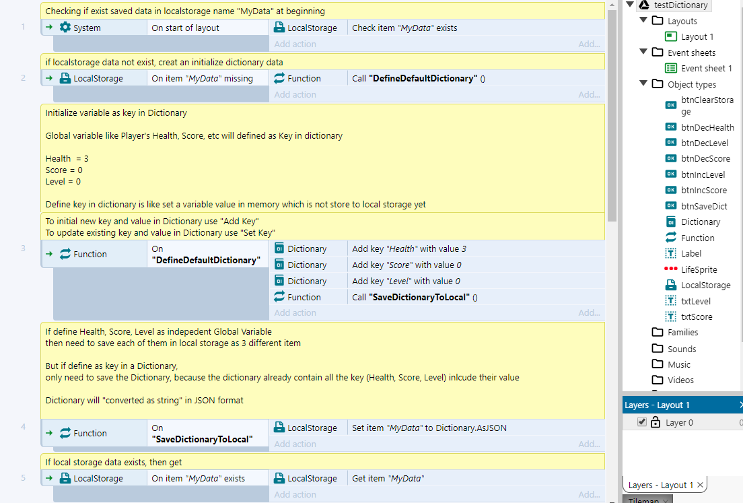The width and height of the screenshot is (743, 503).
Task: Switch to the Layers - Layout 1 tab
Action: [658, 485]
